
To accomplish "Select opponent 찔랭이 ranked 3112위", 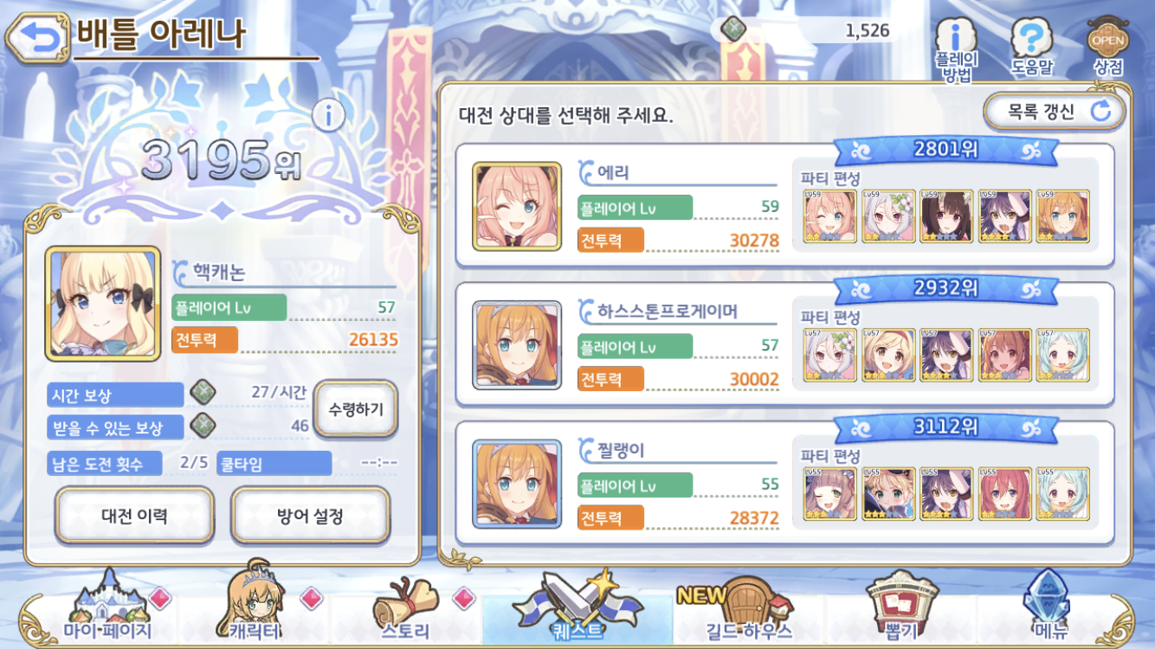I will click(784, 483).
